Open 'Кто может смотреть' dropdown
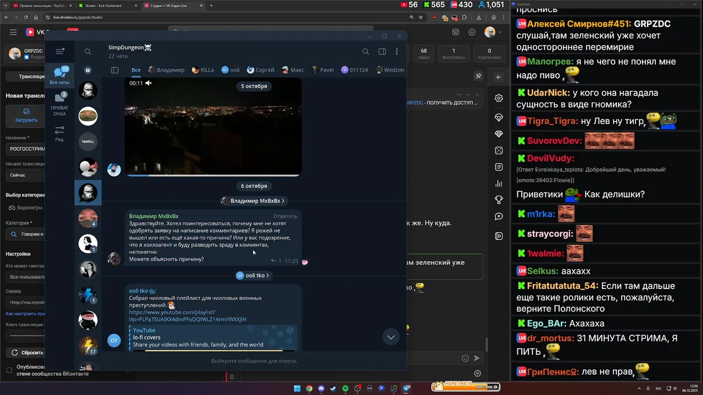Screen dimensions: 703x395 pos(26,277)
